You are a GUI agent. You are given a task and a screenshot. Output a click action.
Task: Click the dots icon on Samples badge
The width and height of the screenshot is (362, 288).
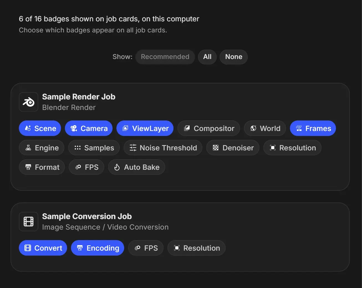[x=78, y=148]
